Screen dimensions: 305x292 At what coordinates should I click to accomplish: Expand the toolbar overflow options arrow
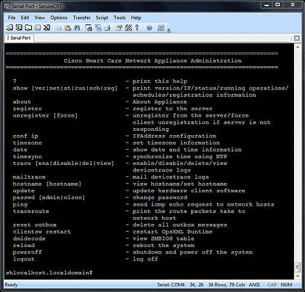(168, 30)
